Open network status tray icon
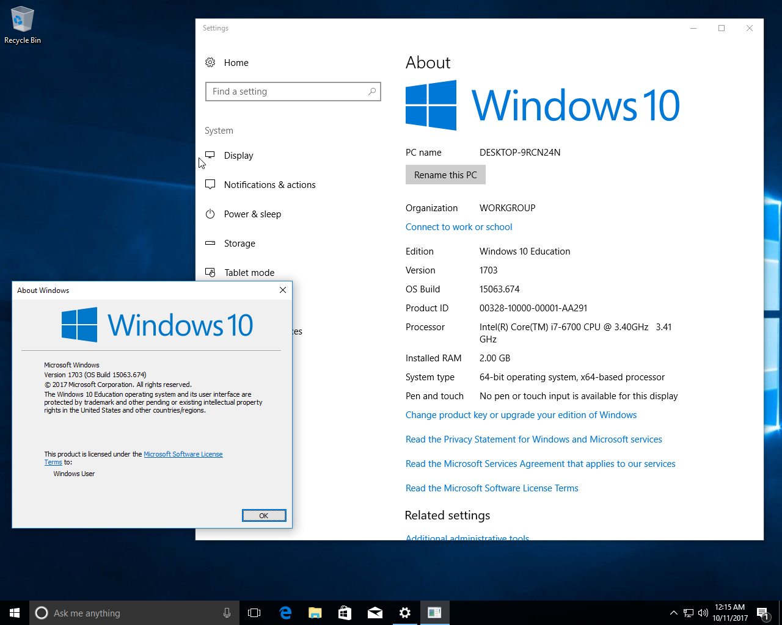This screenshot has height=625, width=782. point(689,613)
